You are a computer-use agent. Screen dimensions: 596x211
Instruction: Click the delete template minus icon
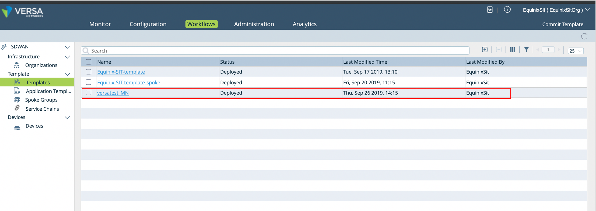tap(499, 50)
